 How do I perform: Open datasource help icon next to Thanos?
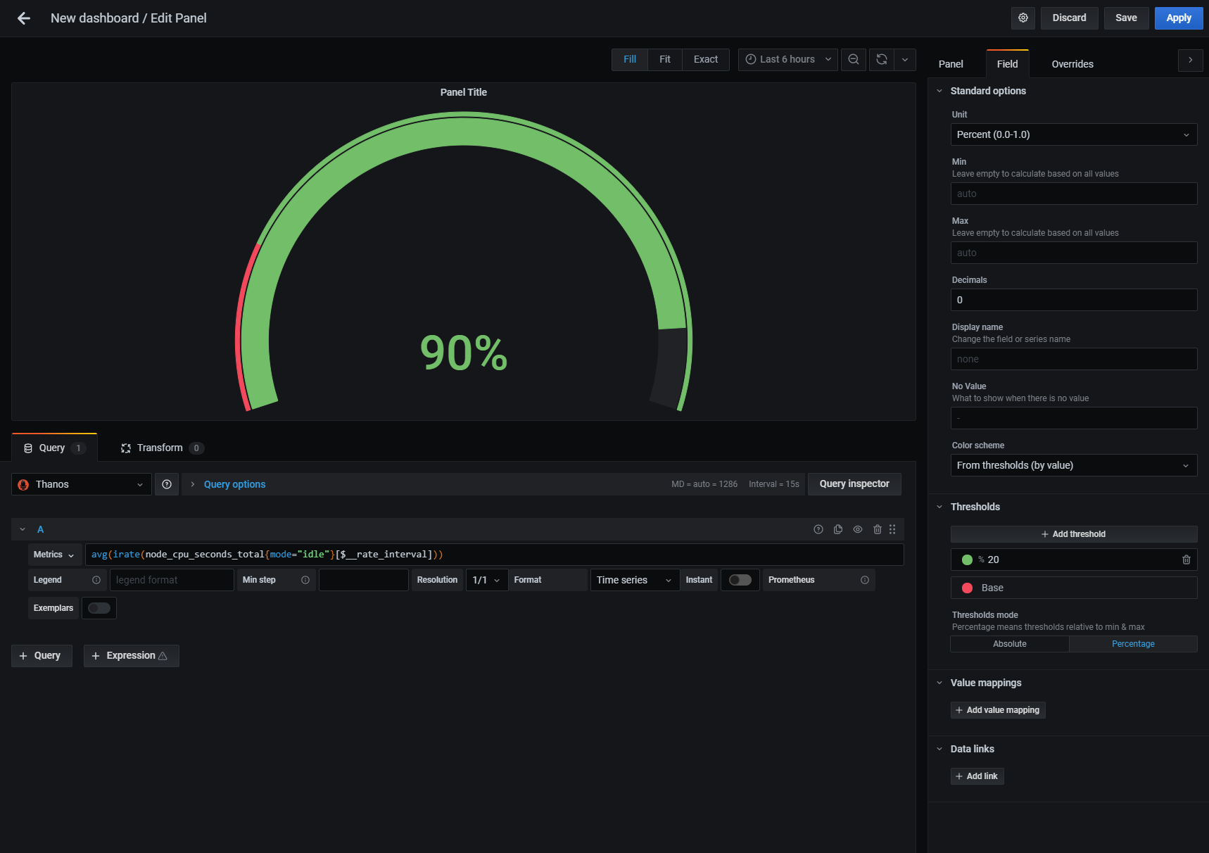167,484
